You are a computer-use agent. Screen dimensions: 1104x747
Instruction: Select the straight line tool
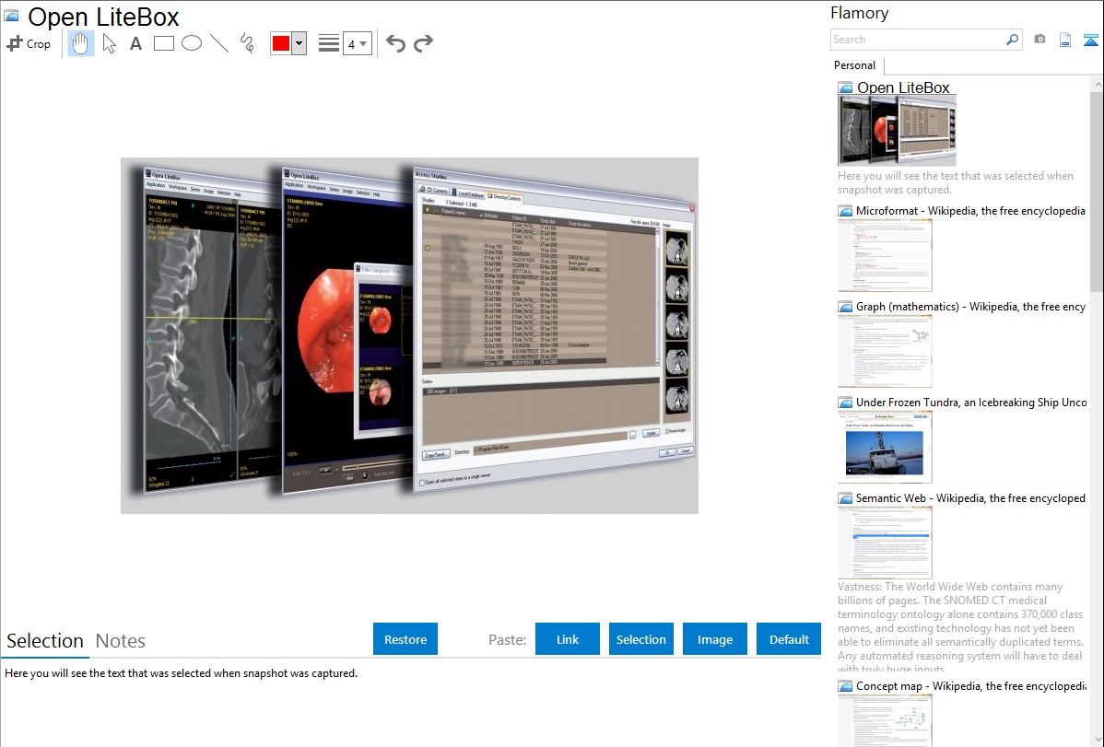tap(219, 43)
